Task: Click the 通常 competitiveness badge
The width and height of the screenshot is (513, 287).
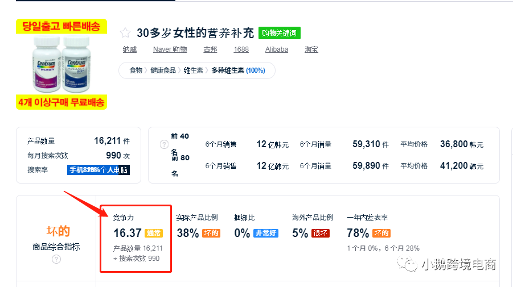Action: click(x=153, y=233)
